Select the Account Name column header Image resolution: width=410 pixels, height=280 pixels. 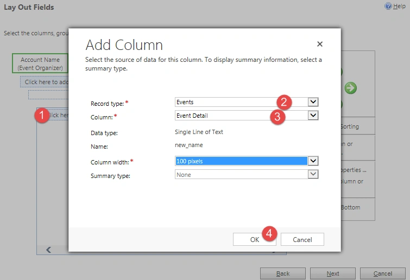click(40, 63)
